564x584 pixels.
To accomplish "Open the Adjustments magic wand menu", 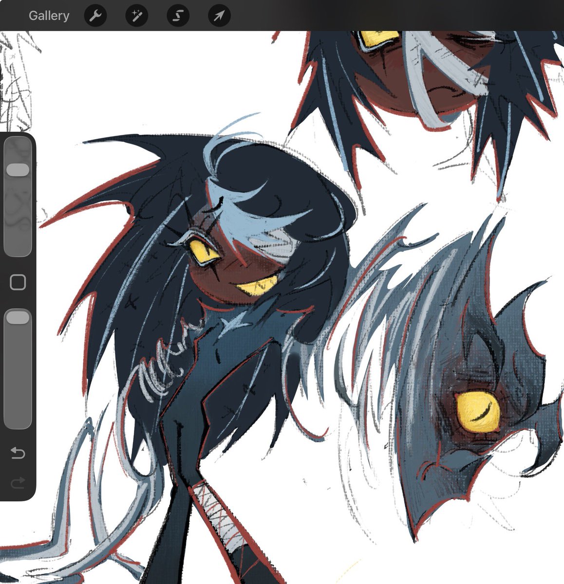I will tap(136, 16).
